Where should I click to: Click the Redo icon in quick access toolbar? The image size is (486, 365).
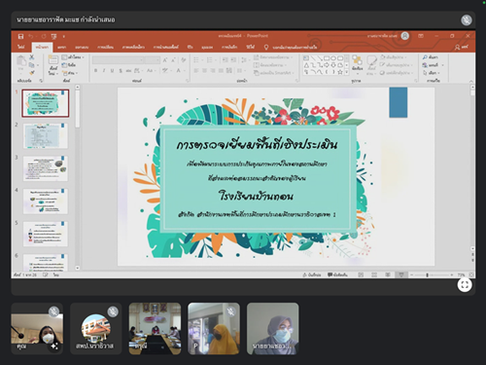[44, 36]
